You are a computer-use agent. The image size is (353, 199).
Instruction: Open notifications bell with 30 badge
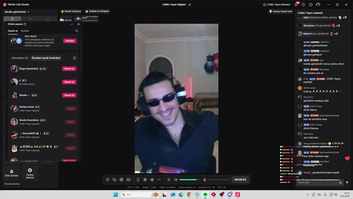pyautogui.click(x=296, y=5)
